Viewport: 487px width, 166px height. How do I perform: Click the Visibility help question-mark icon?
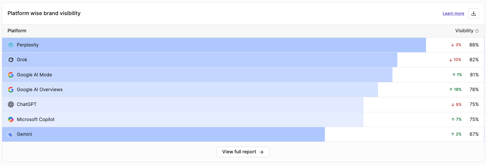point(477,31)
